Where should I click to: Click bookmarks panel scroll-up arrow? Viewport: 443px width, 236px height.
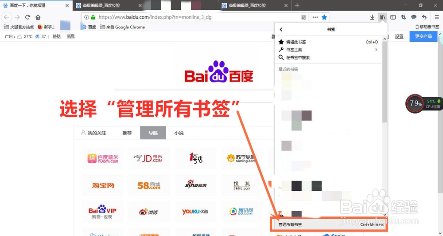coord(385,39)
